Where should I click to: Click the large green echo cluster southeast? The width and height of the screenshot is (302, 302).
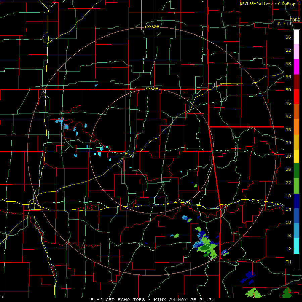coord(206,245)
